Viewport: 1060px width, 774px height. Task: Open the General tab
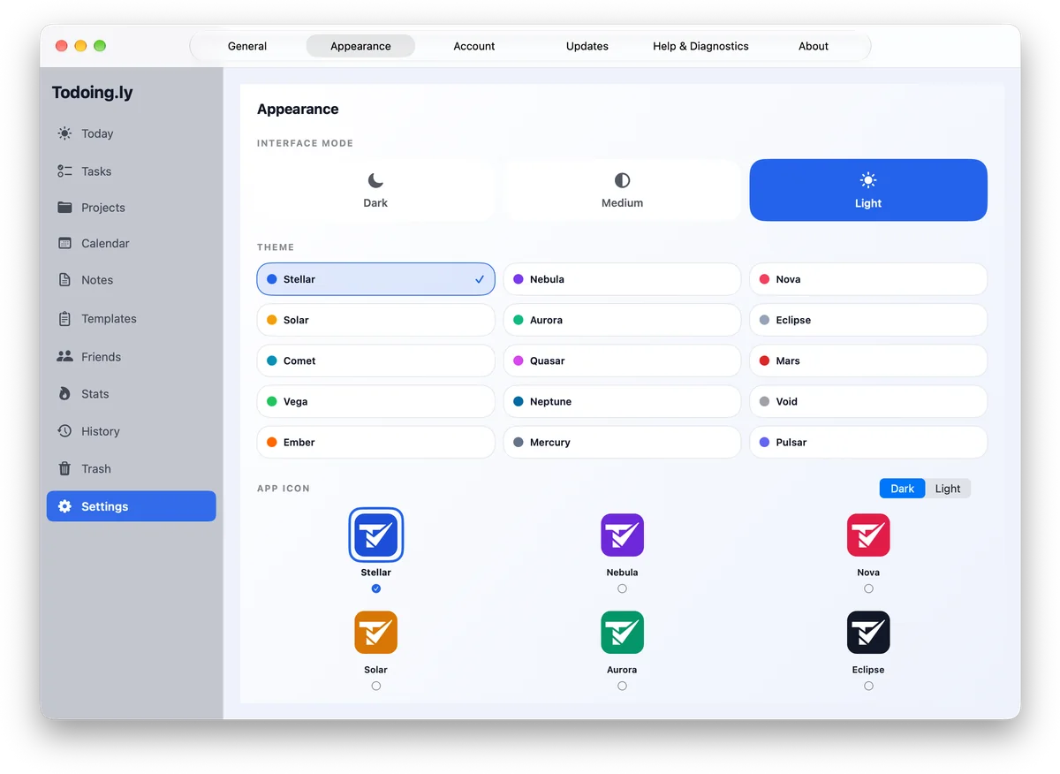tap(247, 46)
